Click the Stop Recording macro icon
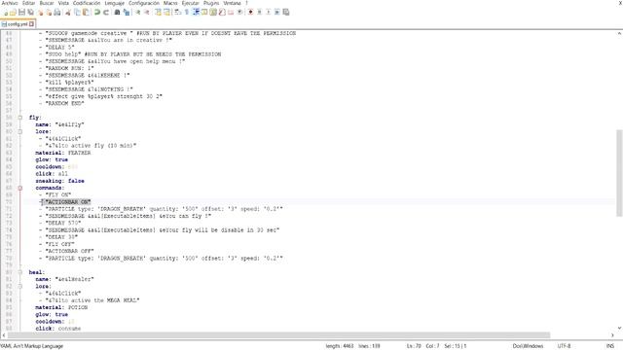The width and height of the screenshot is (623, 350). coord(259,13)
